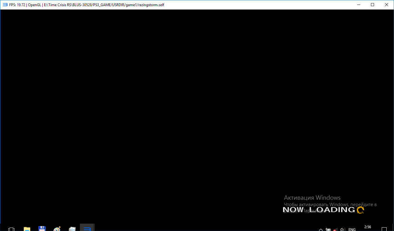Image resolution: width=394 pixels, height=231 pixels.
Task: Open the Action Center notifications icon
Action: coord(384,229)
